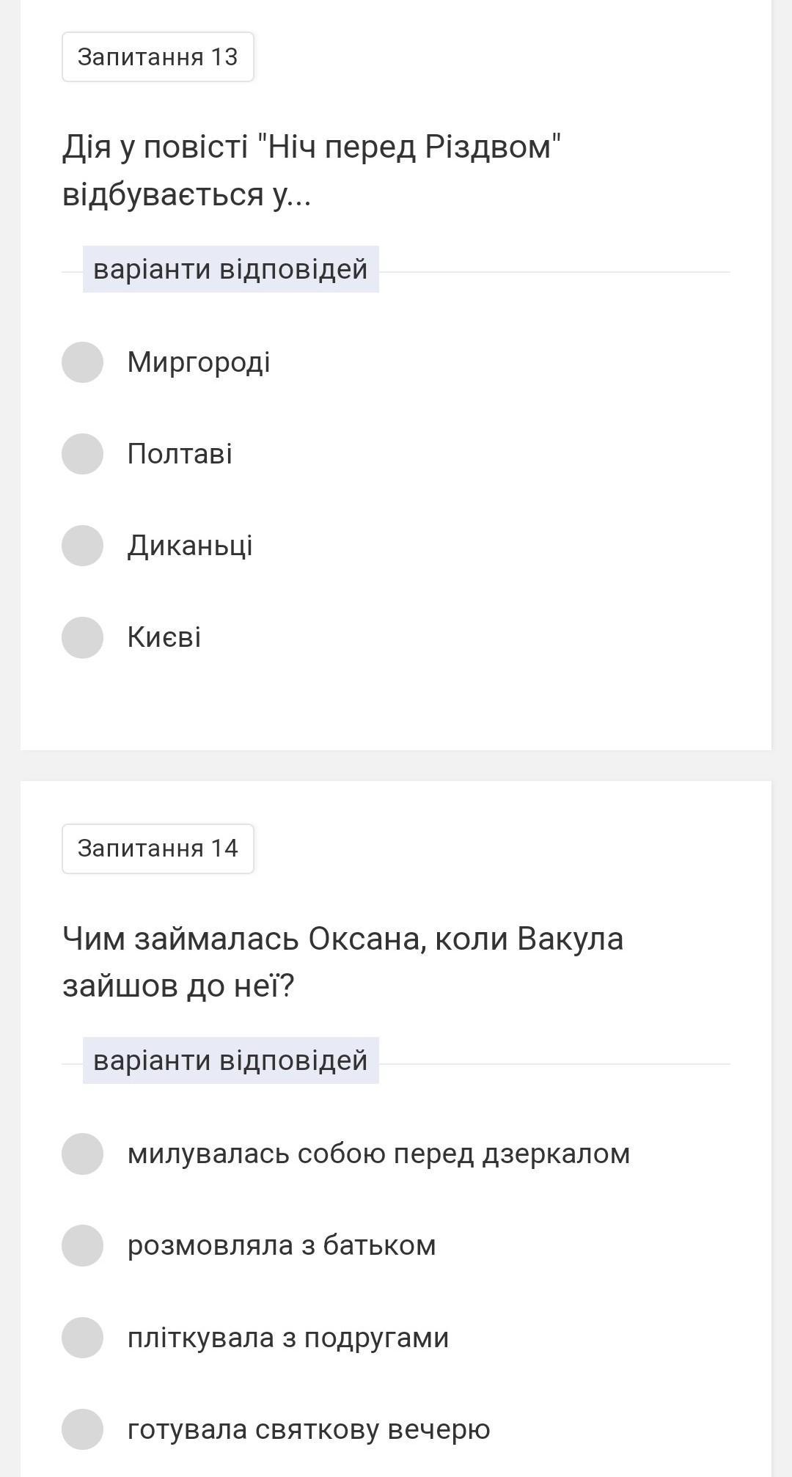Click the Запитання 13 label badge
Viewport: 792px width, 1477px height.
click(x=158, y=56)
